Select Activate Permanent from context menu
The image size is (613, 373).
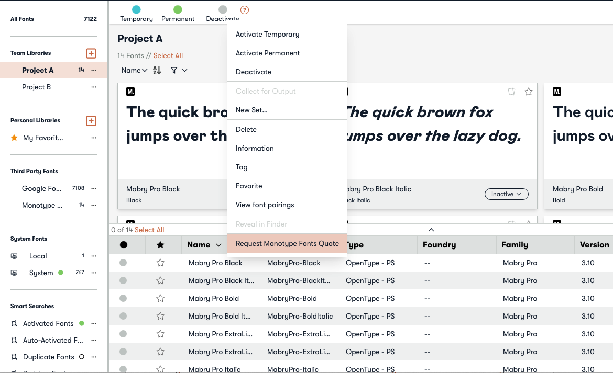tap(268, 53)
